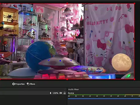This screenshot has width=140, height=105.
Task: Click the right-middle red resize handle of preview
Action: [134, 41]
